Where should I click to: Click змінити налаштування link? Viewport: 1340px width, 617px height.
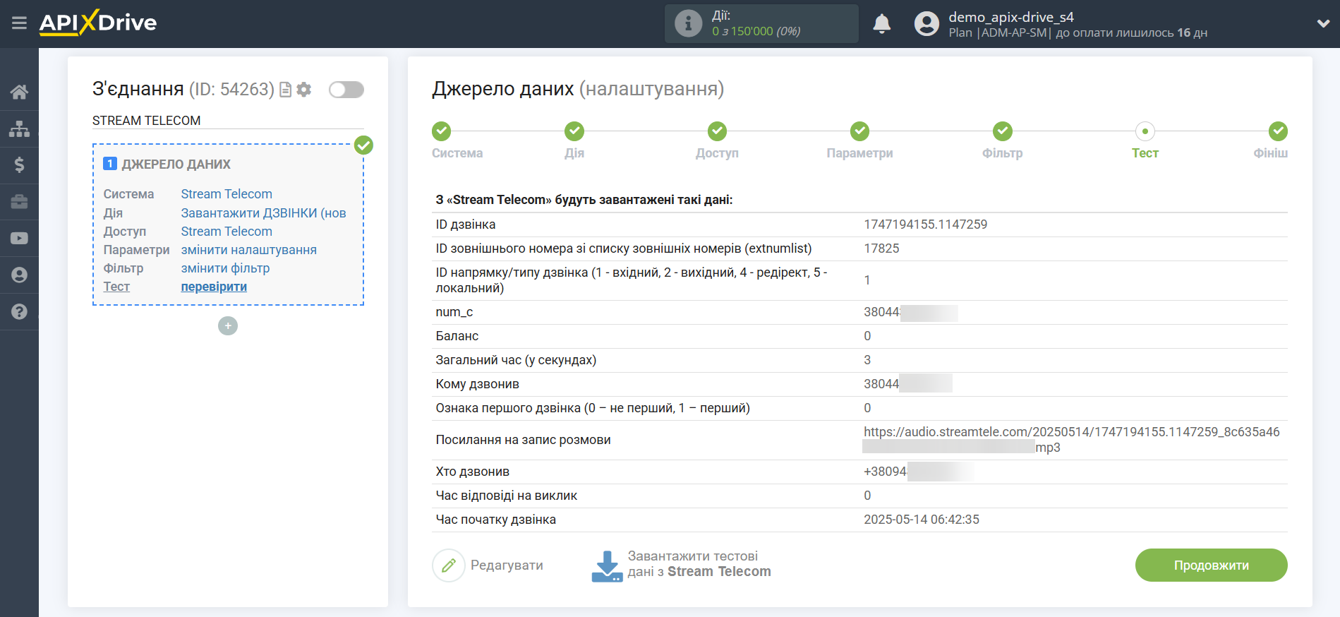click(x=248, y=250)
